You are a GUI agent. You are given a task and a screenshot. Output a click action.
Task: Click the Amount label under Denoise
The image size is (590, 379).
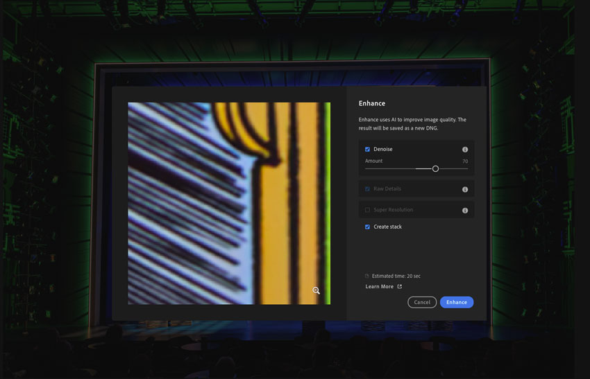(373, 161)
